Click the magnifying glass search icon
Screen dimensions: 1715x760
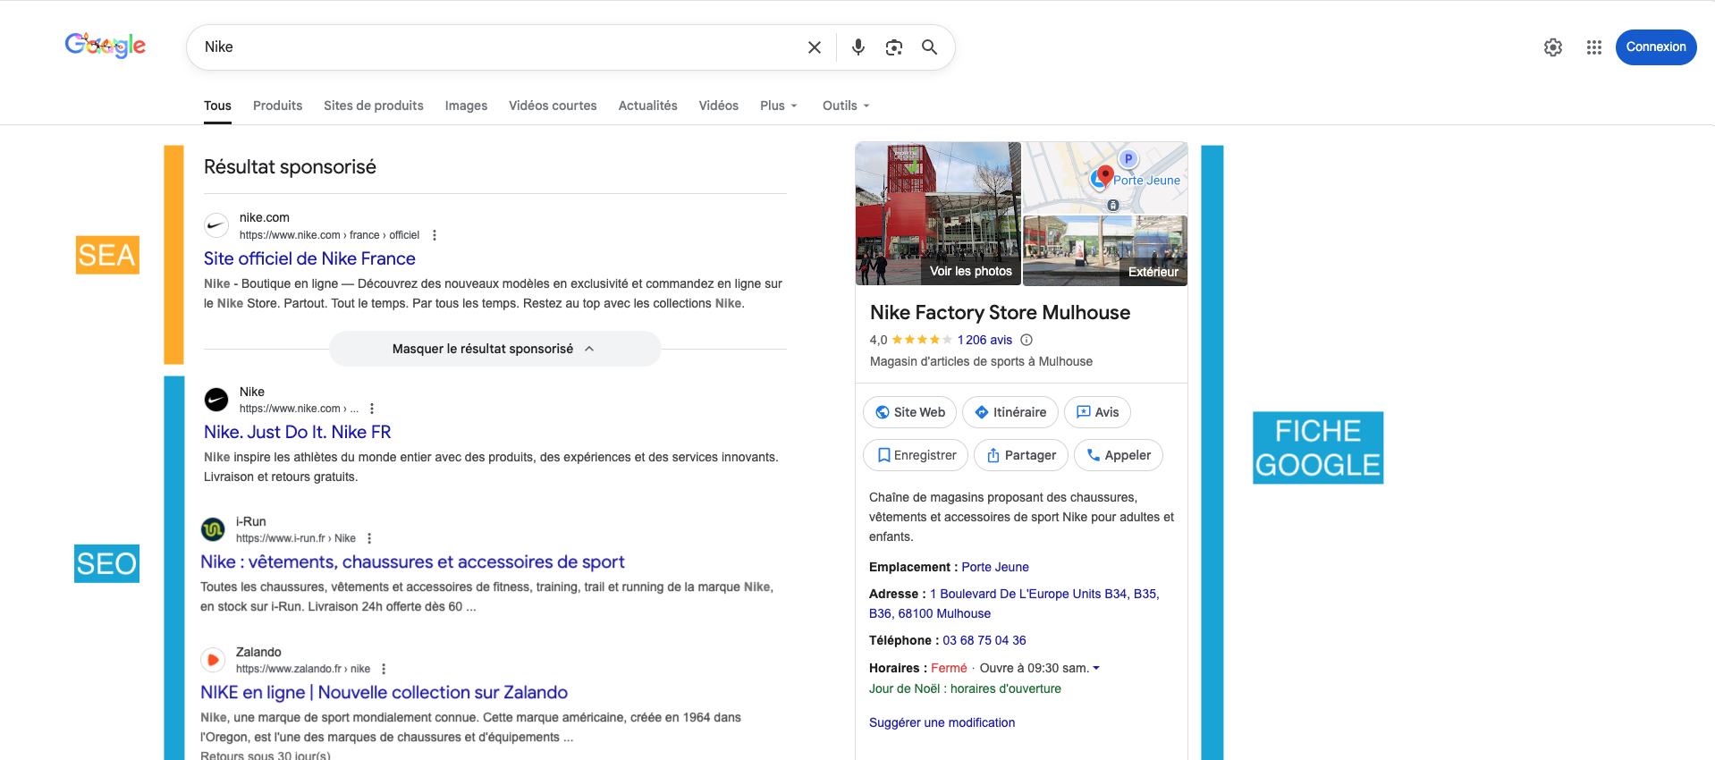[x=930, y=47]
